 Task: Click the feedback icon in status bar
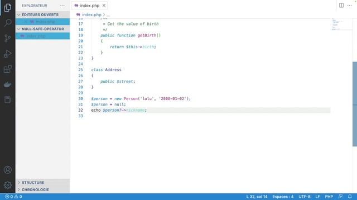coord(340,197)
